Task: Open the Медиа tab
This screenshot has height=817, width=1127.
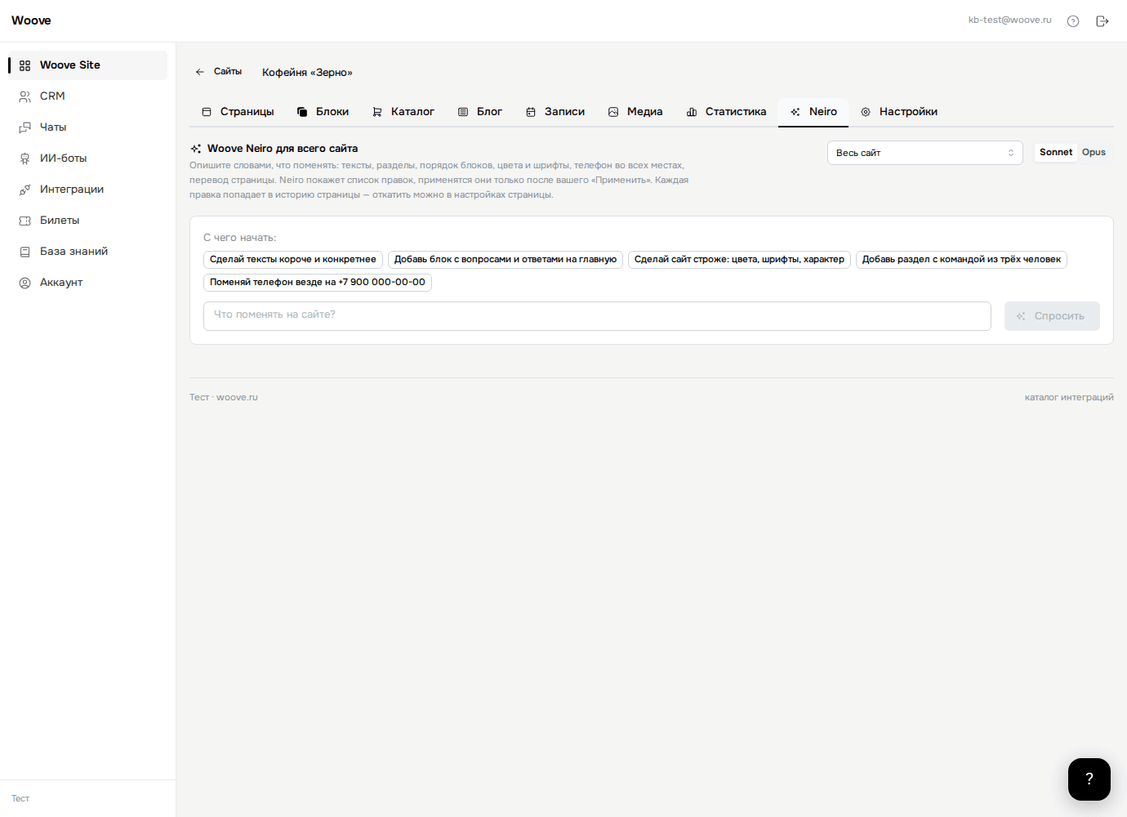Action: (x=635, y=112)
